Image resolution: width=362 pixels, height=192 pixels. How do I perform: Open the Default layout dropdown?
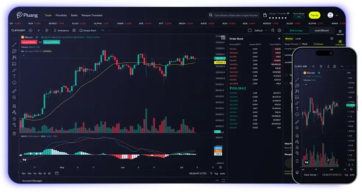[x=261, y=31]
